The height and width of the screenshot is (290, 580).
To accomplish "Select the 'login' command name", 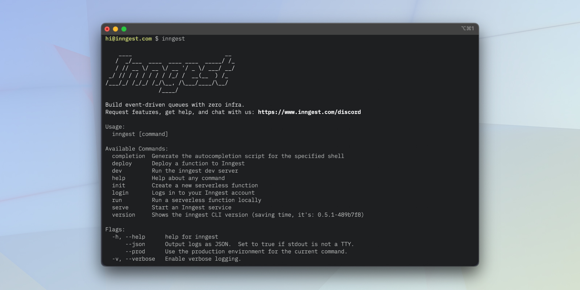I will (x=120, y=193).
